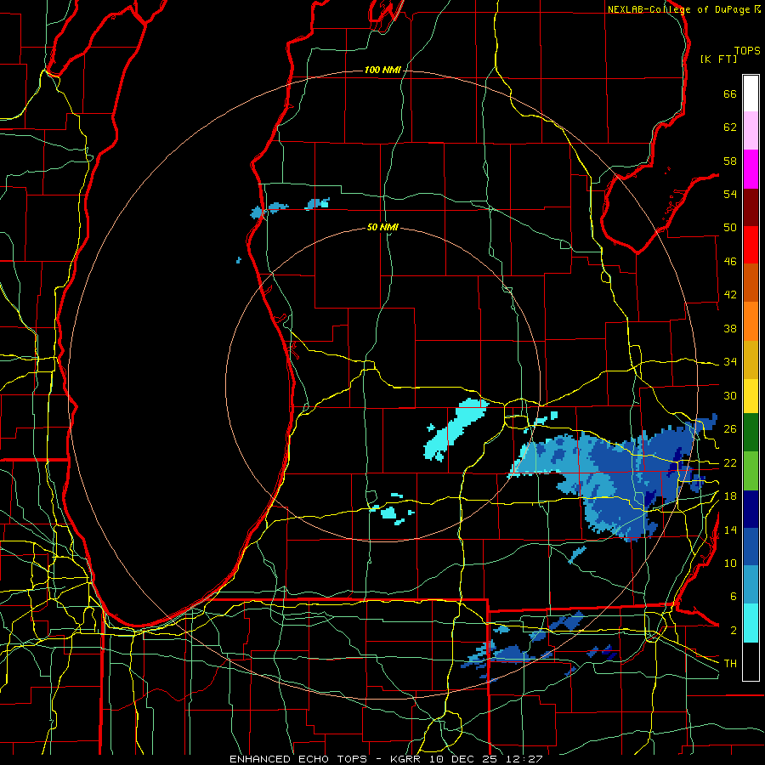The image size is (765, 765).
Task: Click the legend value '62'
Action: pyautogui.click(x=730, y=127)
